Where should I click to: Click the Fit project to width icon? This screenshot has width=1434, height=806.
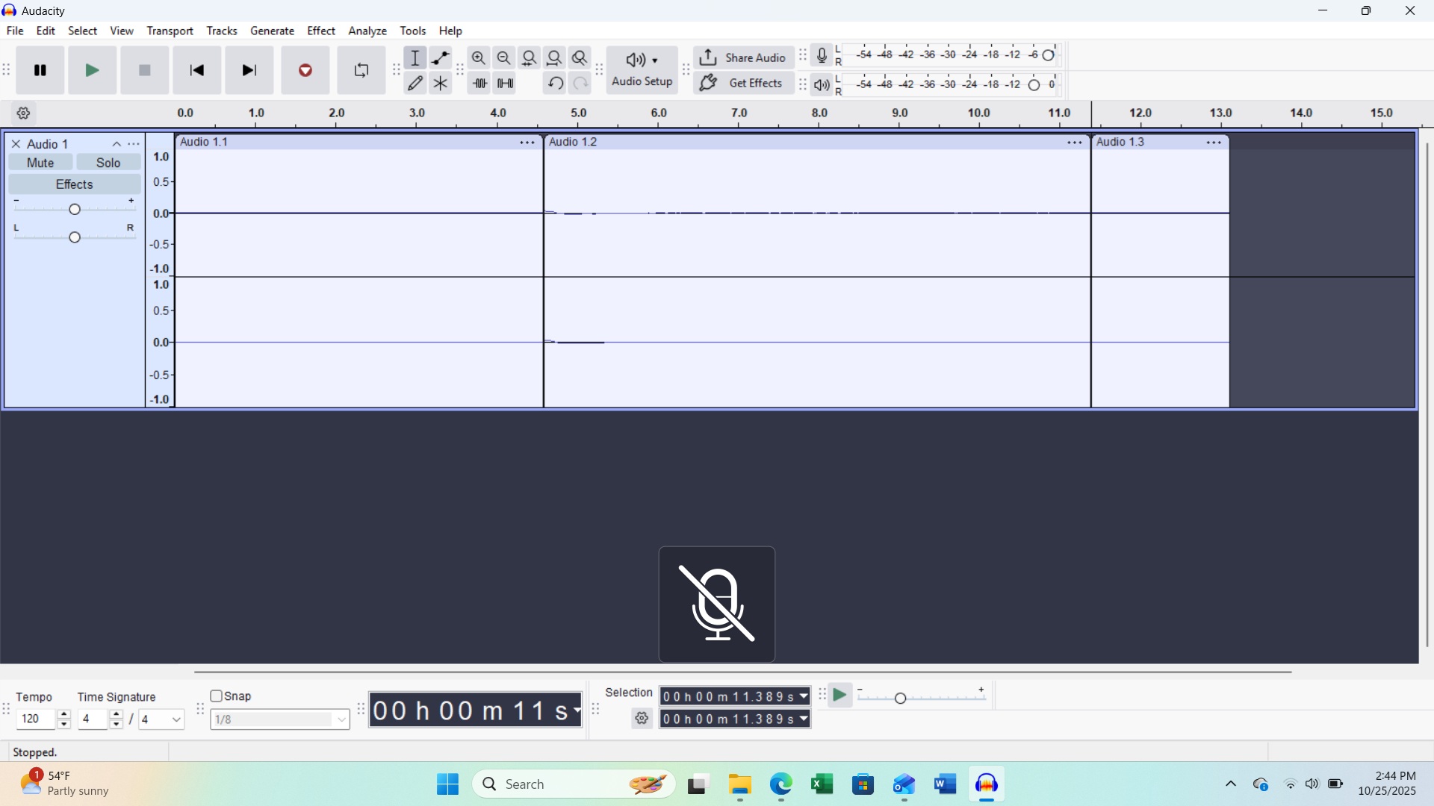(x=555, y=57)
